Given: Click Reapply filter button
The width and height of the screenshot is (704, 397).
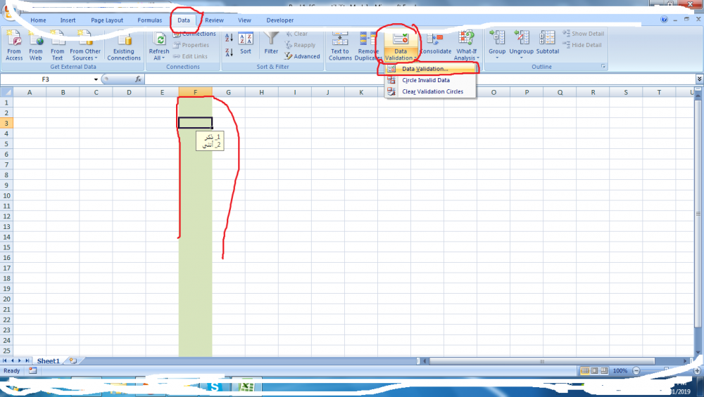Looking at the screenshot, I should tap(301, 45).
